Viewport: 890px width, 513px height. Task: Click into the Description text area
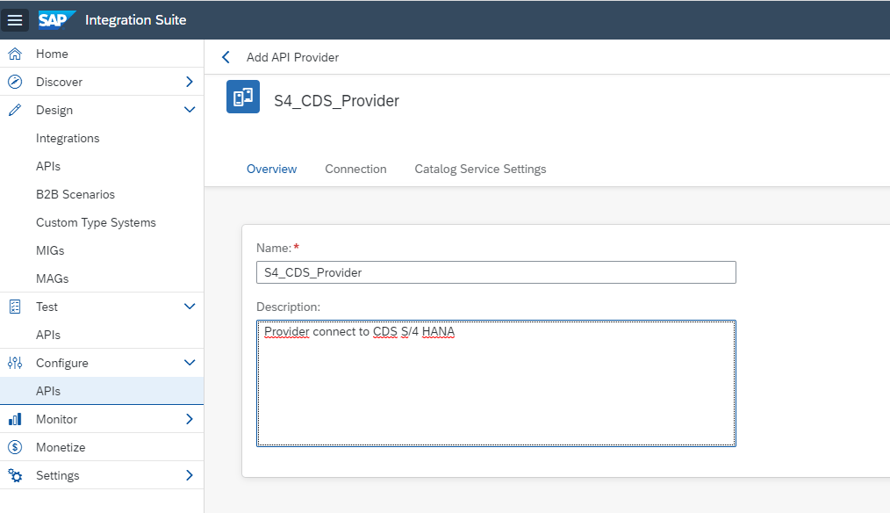click(x=496, y=387)
